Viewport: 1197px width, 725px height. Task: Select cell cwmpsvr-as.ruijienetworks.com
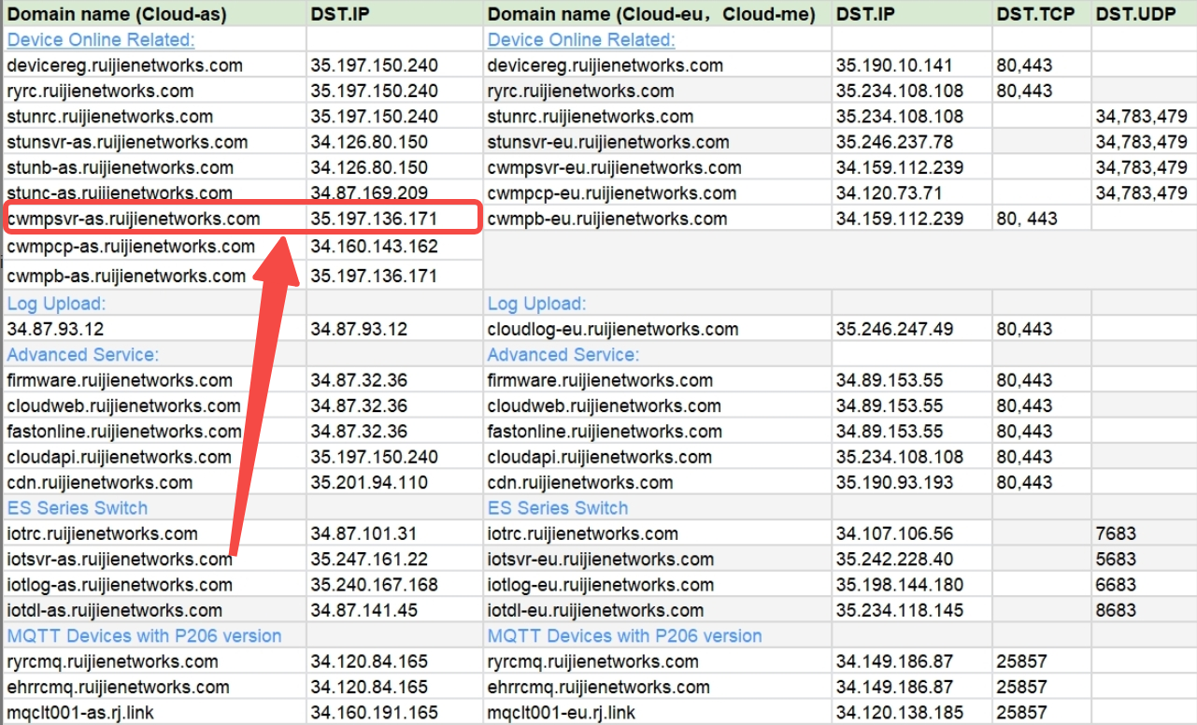coord(153,219)
